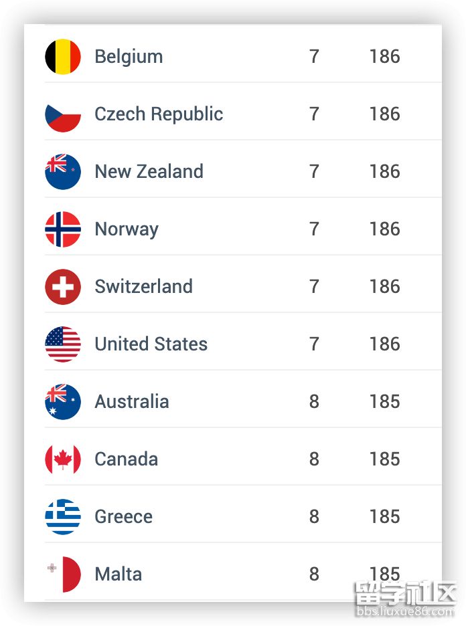Click Malta's rank number 8

coord(314,575)
